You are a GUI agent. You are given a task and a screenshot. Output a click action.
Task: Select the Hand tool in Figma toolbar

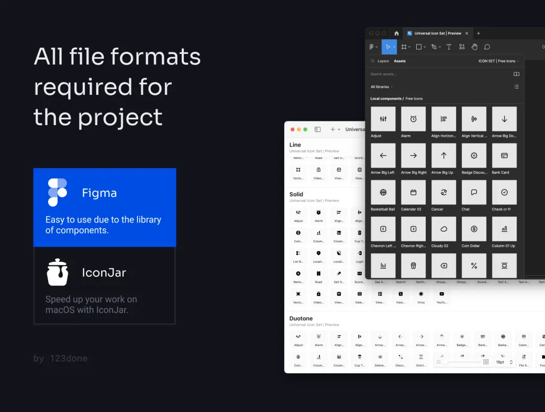[474, 47]
